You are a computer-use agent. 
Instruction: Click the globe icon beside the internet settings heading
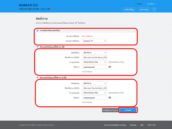tap(37, 30)
